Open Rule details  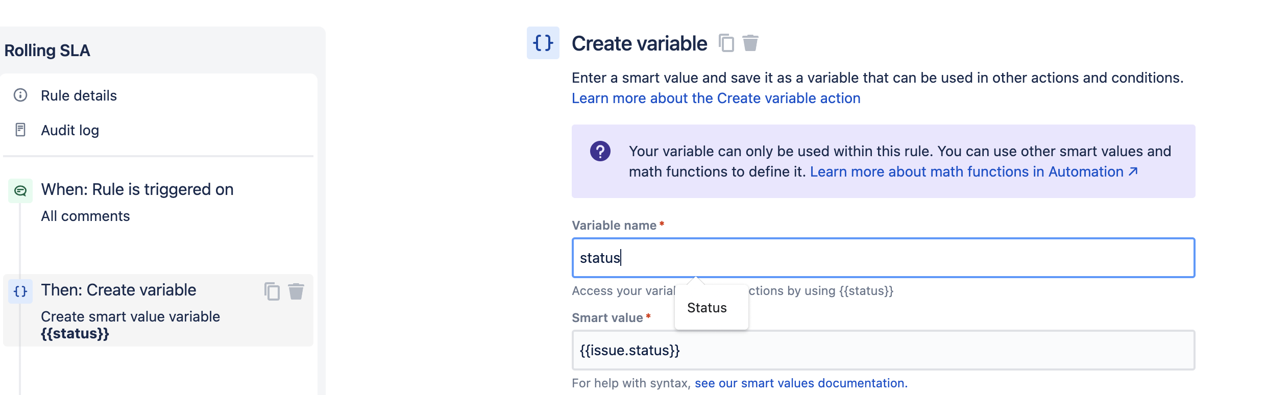click(x=79, y=95)
